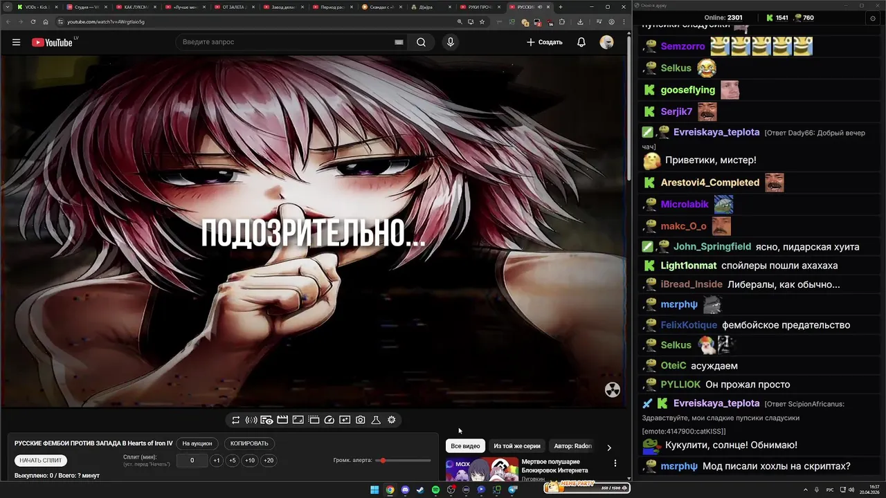Select the 'Все видео' filter chip
The image size is (886, 498).
pyautogui.click(x=465, y=446)
